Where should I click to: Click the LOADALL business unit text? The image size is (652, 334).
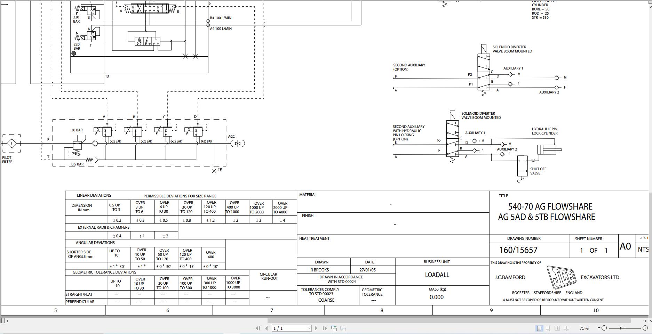point(437,275)
